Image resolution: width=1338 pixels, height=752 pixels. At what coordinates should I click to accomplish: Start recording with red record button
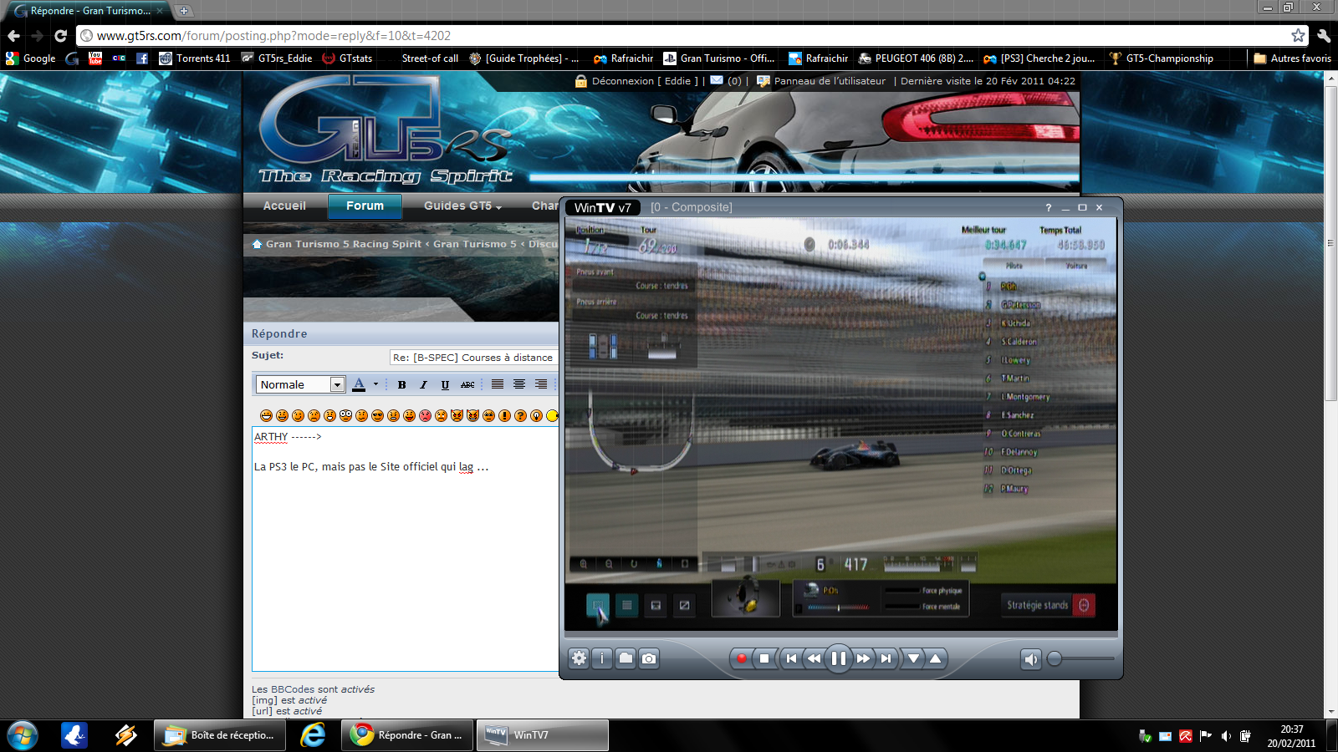coord(741,658)
